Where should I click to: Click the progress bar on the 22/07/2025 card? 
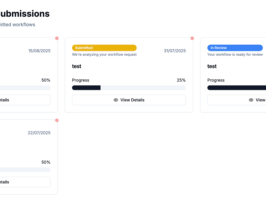[x=25, y=170]
